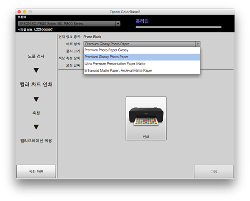Click the arrow below 측정 step
The image size is (250, 201).
[x=36, y=127]
